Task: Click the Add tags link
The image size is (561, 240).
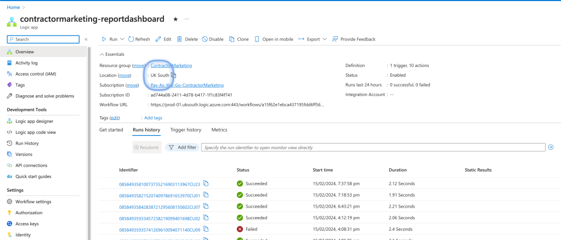Action: point(153,118)
